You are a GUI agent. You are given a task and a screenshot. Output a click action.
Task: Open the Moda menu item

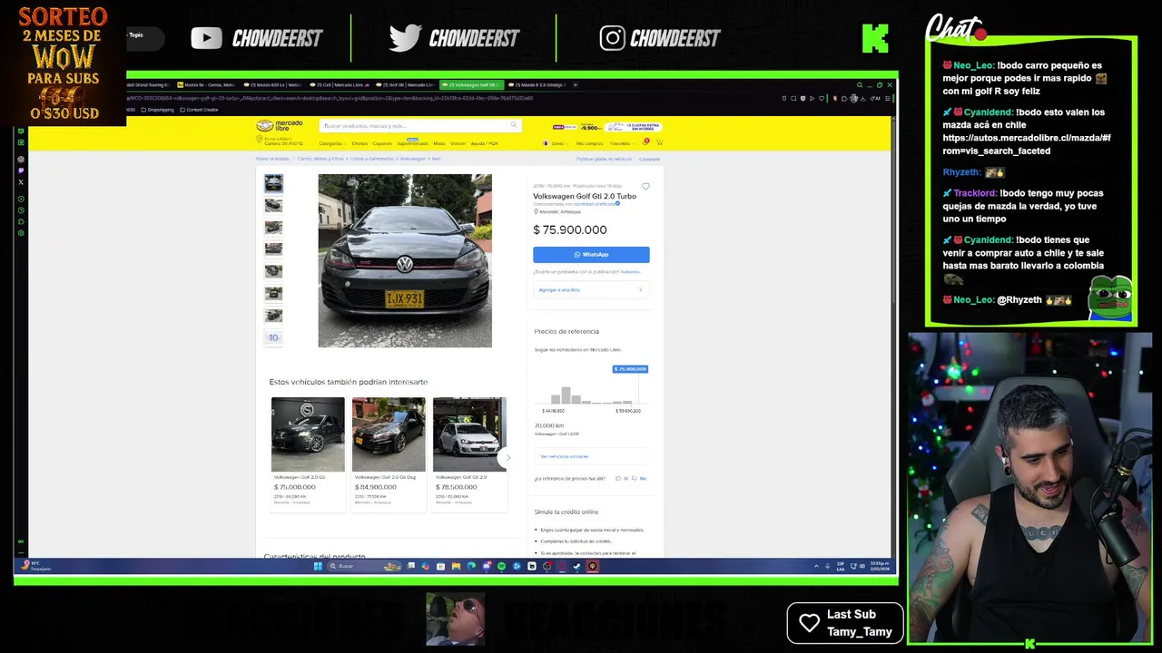point(439,143)
